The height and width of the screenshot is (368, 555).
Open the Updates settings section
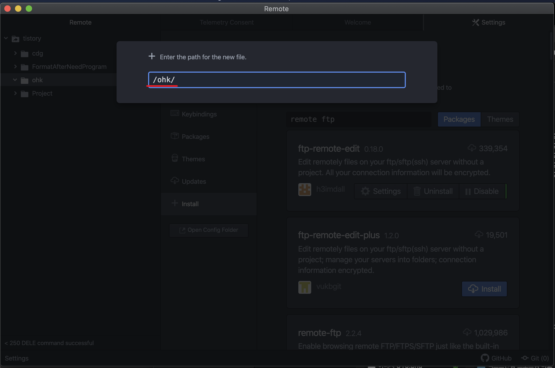point(194,182)
